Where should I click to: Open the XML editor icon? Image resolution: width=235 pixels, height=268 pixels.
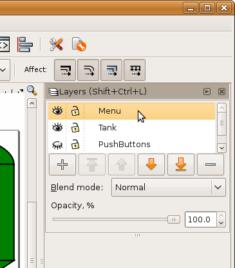5,44
